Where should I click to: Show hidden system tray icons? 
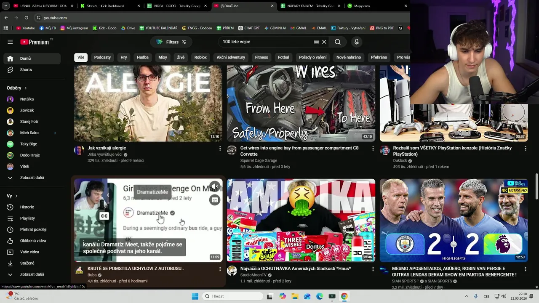pyautogui.click(x=467, y=296)
